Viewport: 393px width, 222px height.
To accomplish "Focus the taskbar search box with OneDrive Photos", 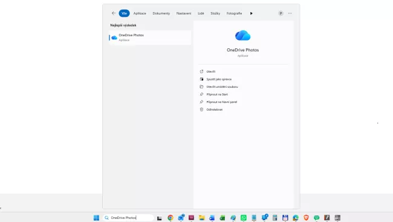I will [x=128, y=218].
